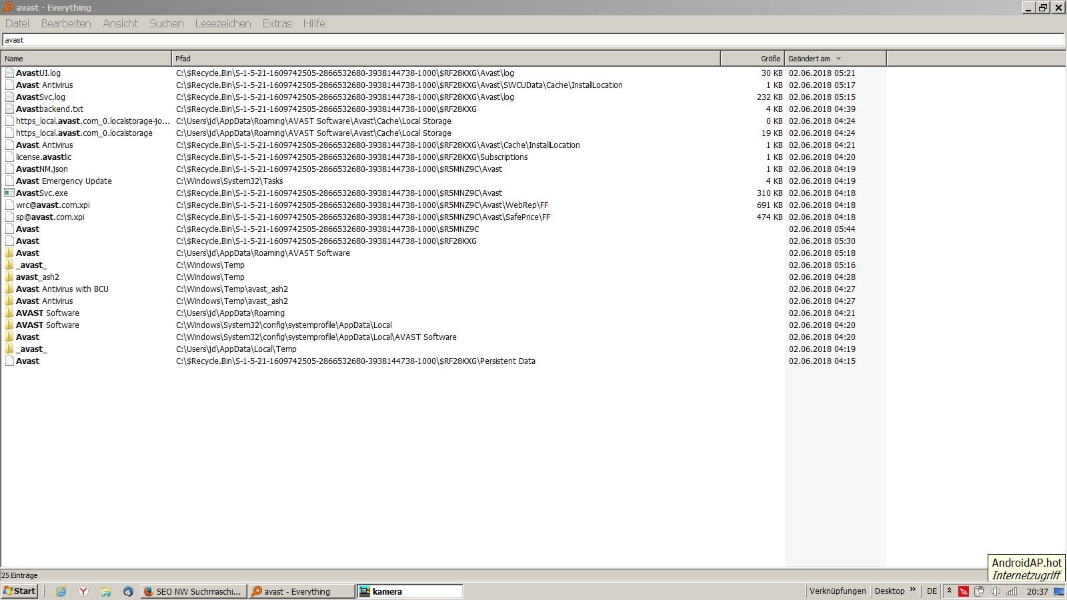Switch to kamera taskbar button
Image resolution: width=1067 pixels, height=600 pixels.
[410, 591]
